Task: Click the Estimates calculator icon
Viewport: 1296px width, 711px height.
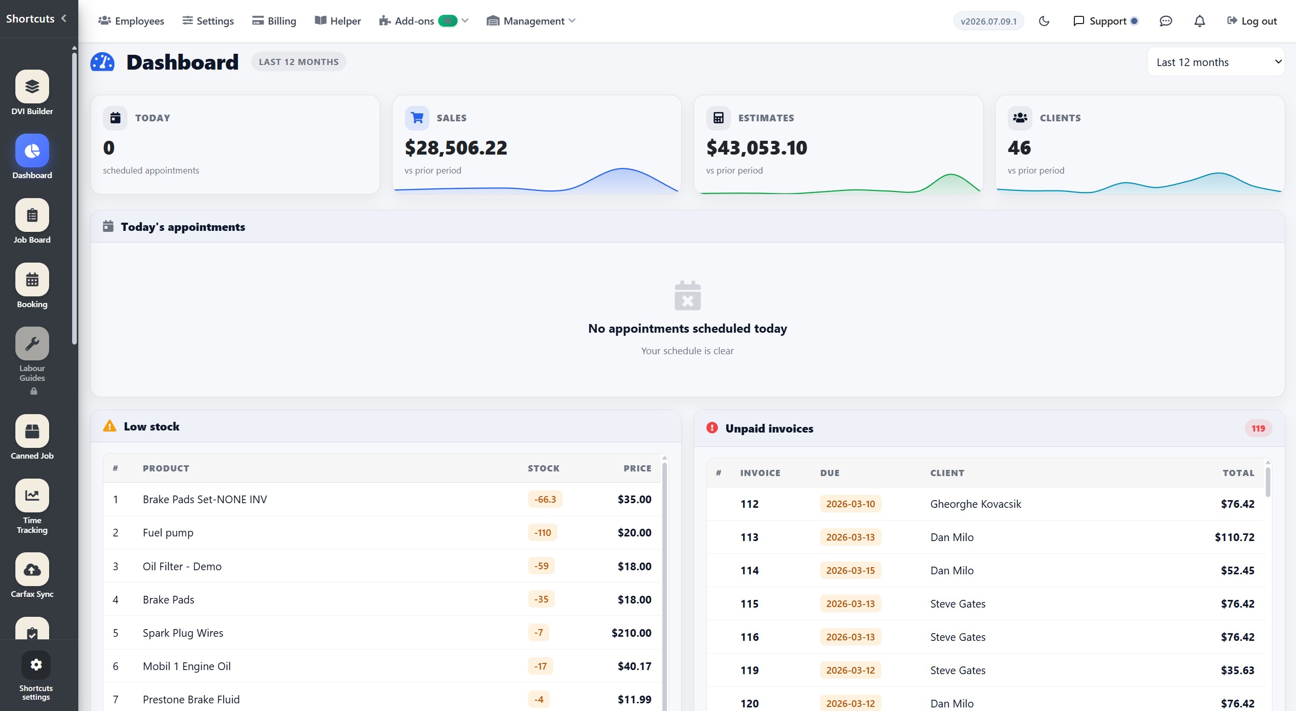Action: (x=719, y=118)
